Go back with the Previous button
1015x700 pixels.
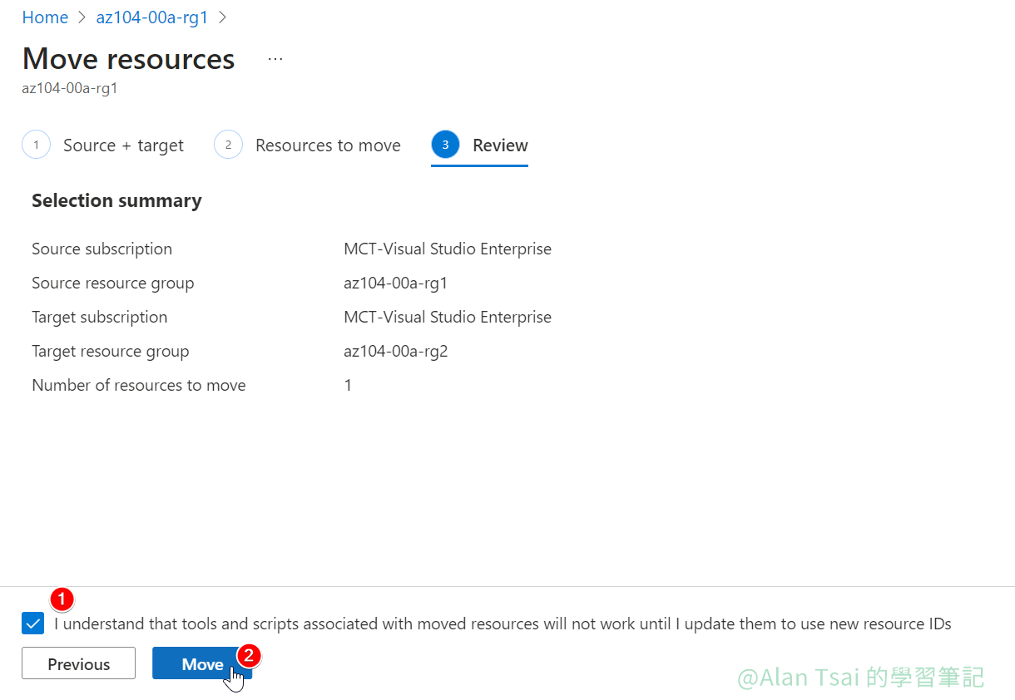(x=78, y=663)
